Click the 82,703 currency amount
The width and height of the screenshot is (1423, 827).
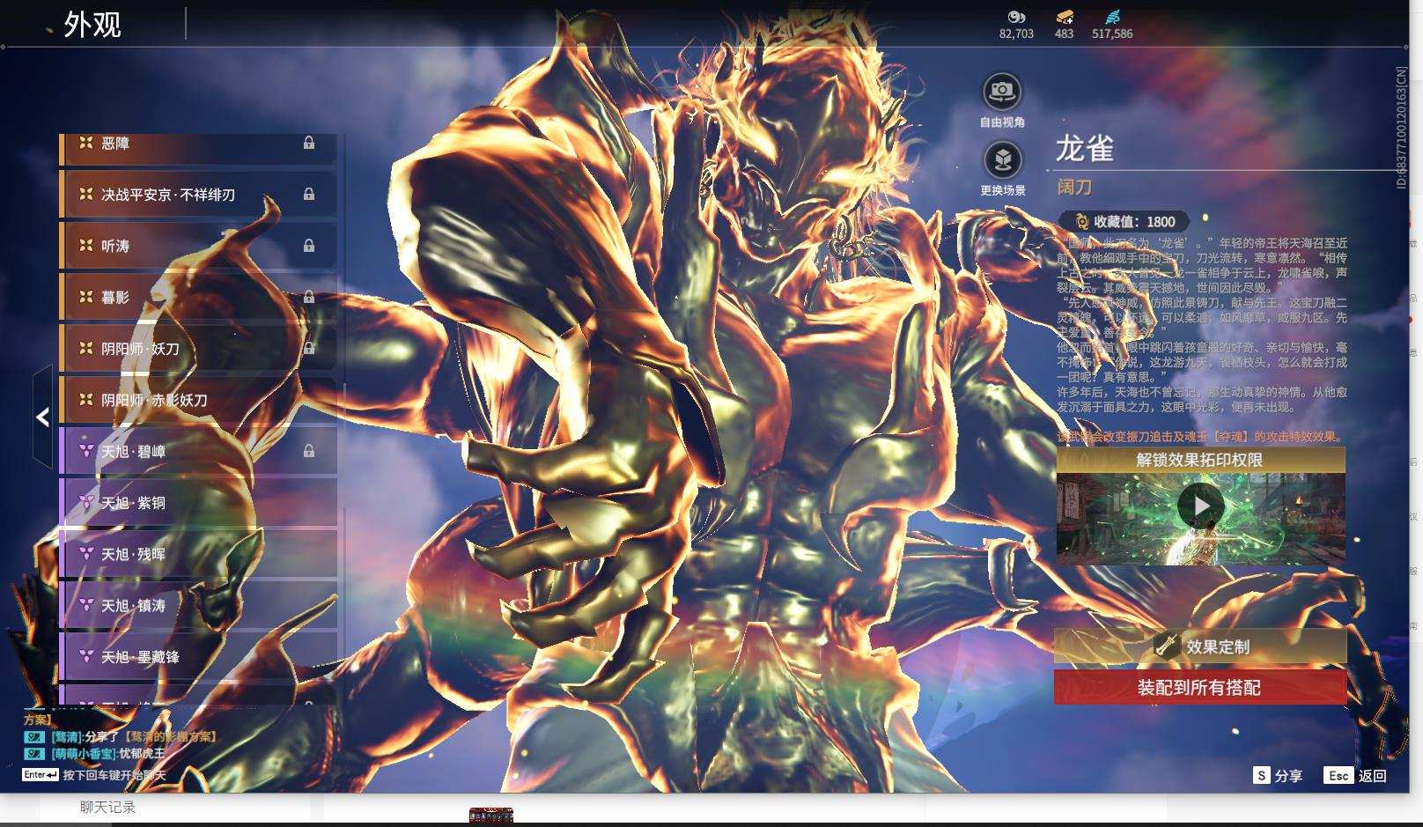pyautogui.click(x=1016, y=33)
